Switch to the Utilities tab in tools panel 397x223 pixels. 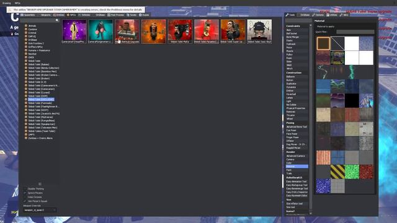pyautogui.click(x=332, y=15)
